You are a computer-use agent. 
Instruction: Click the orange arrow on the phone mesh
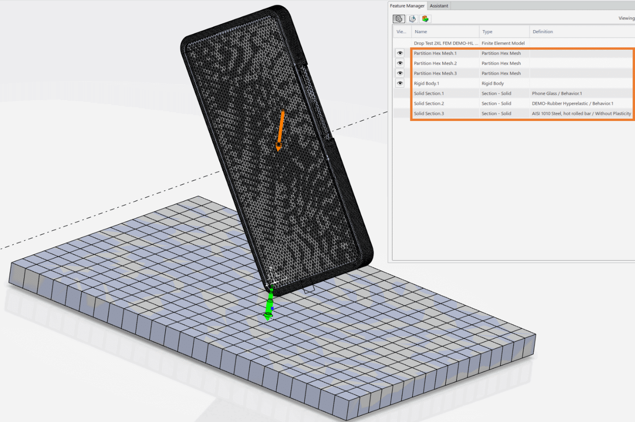click(280, 130)
